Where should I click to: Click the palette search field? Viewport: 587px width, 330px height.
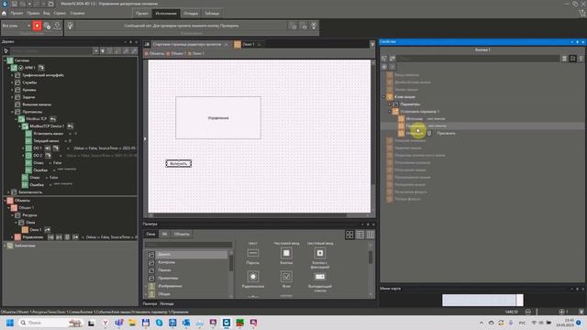pos(188,245)
